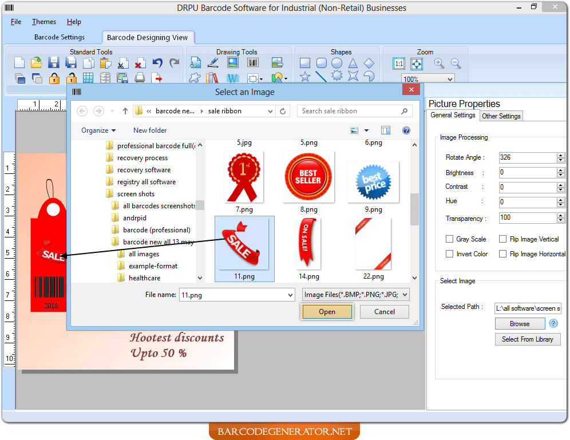The image size is (570, 440).
Task: Enable the Invert Color checkbox
Action: 450,253
